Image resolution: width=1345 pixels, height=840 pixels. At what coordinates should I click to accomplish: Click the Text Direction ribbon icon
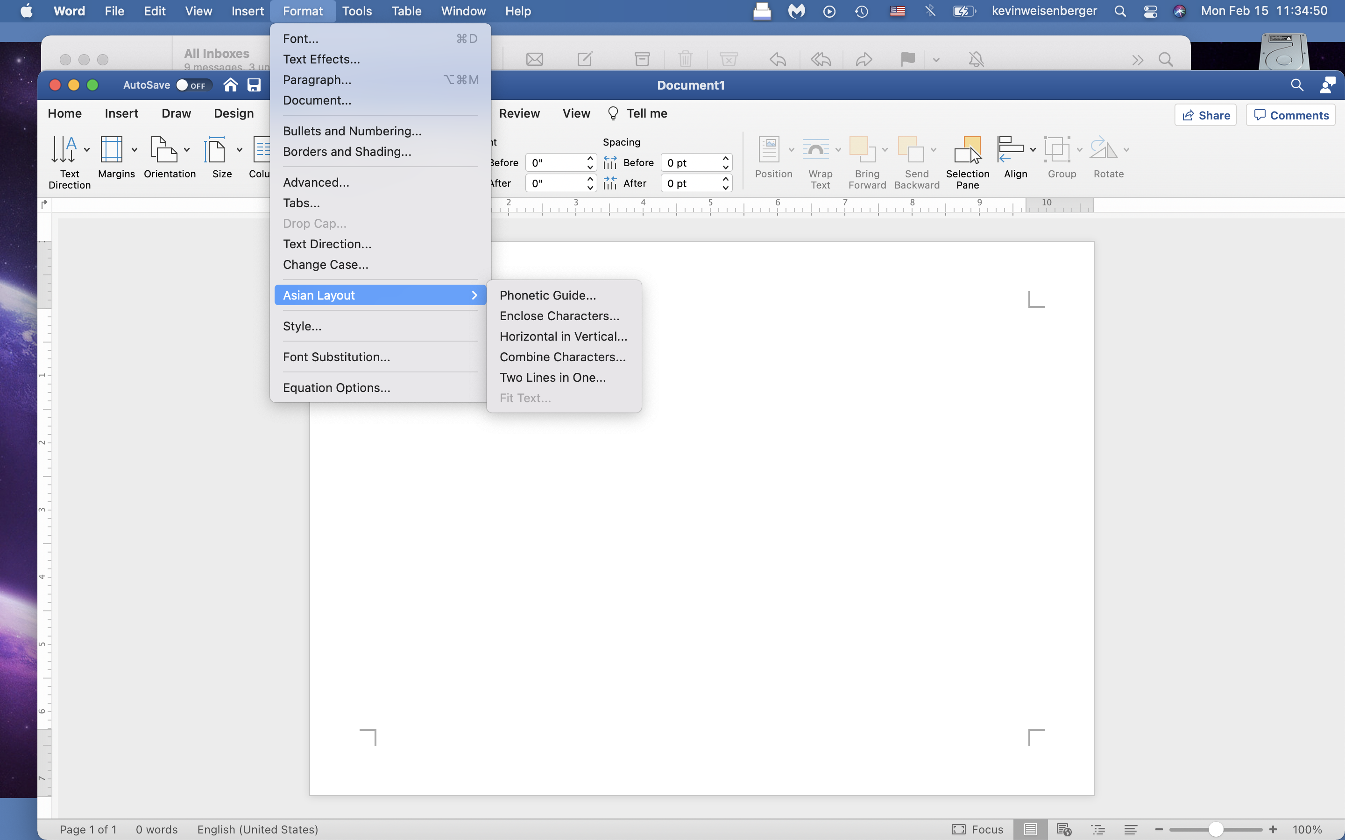click(64, 149)
